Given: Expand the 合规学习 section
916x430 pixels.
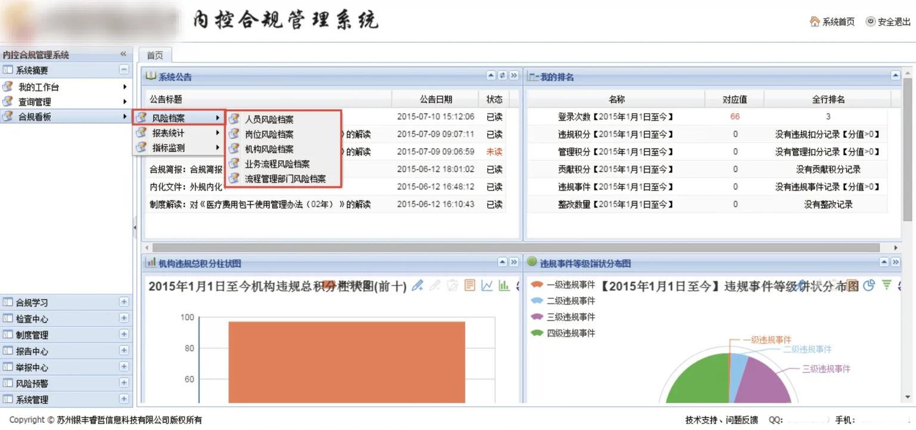Looking at the screenshot, I should coord(124,302).
